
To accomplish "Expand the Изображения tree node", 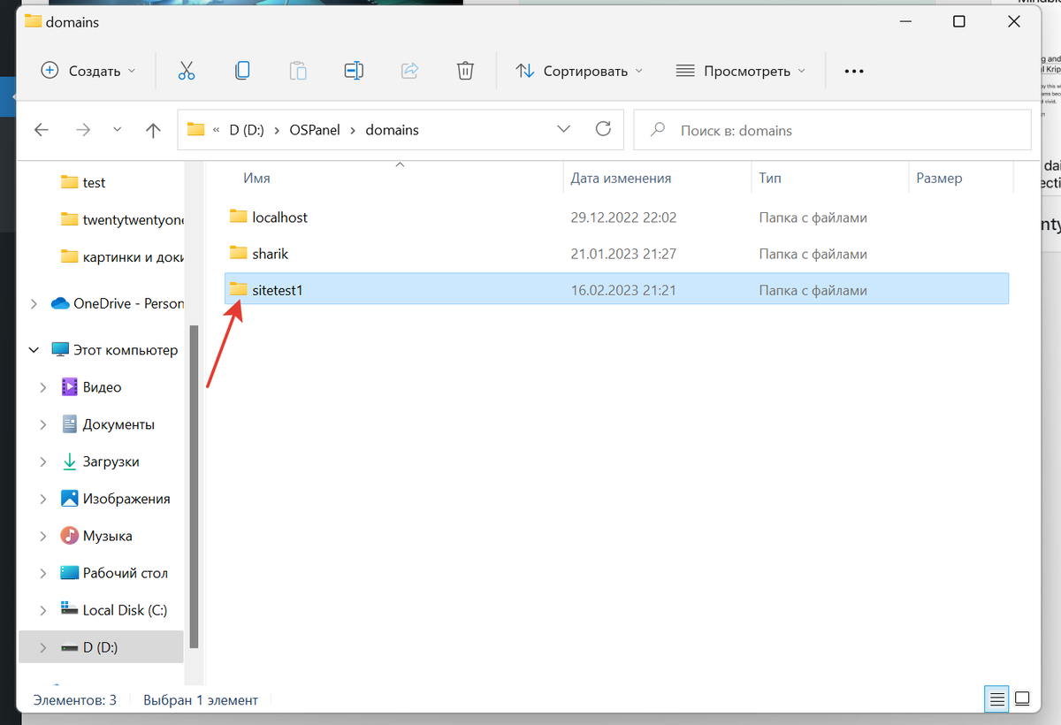I will coord(43,499).
